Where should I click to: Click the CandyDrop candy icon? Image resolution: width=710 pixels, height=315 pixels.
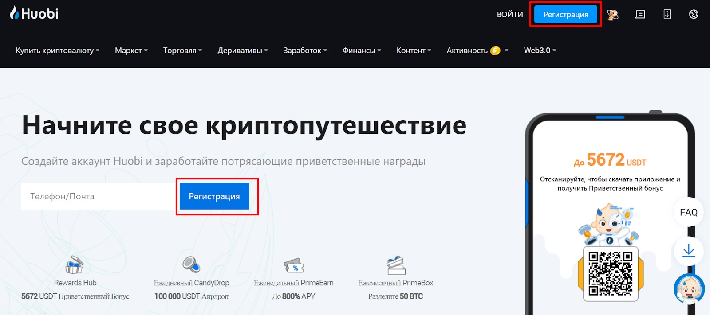[x=191, y=264]
